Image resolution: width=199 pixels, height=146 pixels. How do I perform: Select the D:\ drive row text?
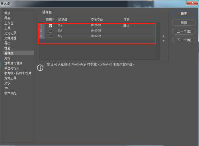[60, 31]
